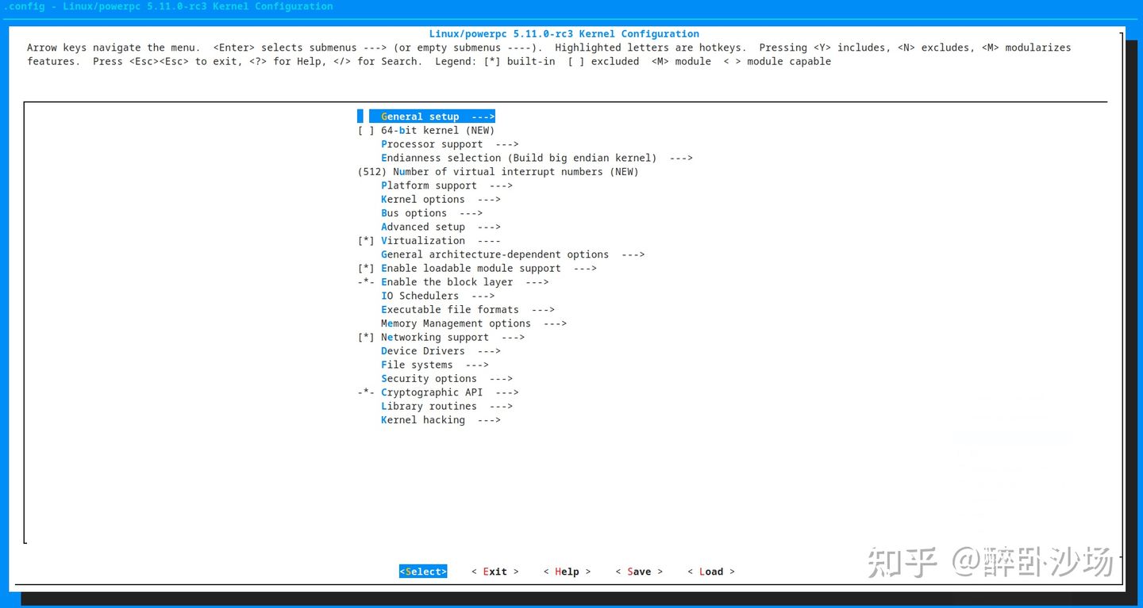Open General architecture-dependent options submenu
The image size is (1143, 608).
pos(513,254)
